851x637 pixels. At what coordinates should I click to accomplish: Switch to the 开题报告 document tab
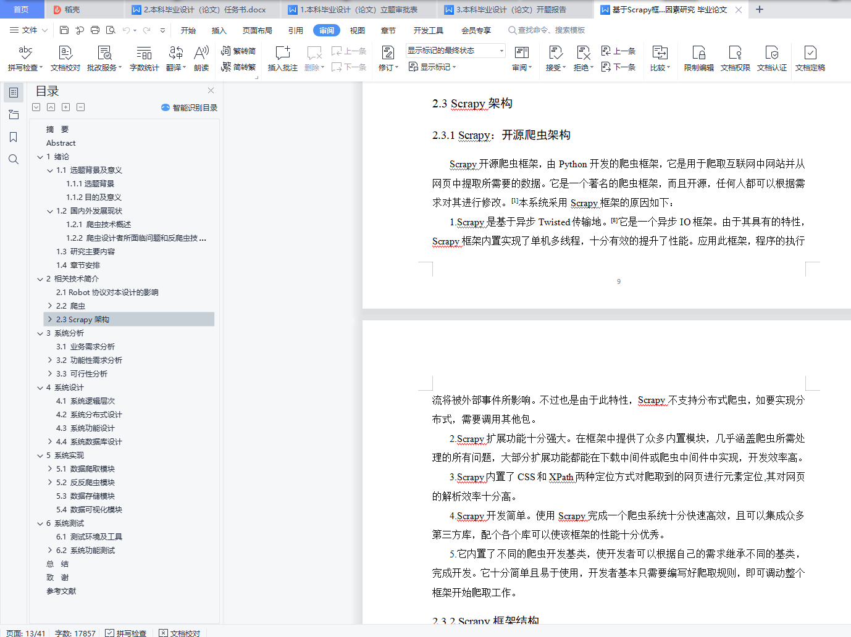click(514, 9)
